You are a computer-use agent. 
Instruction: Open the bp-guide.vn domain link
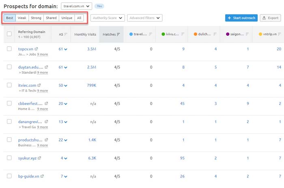[x=29, y=176]
